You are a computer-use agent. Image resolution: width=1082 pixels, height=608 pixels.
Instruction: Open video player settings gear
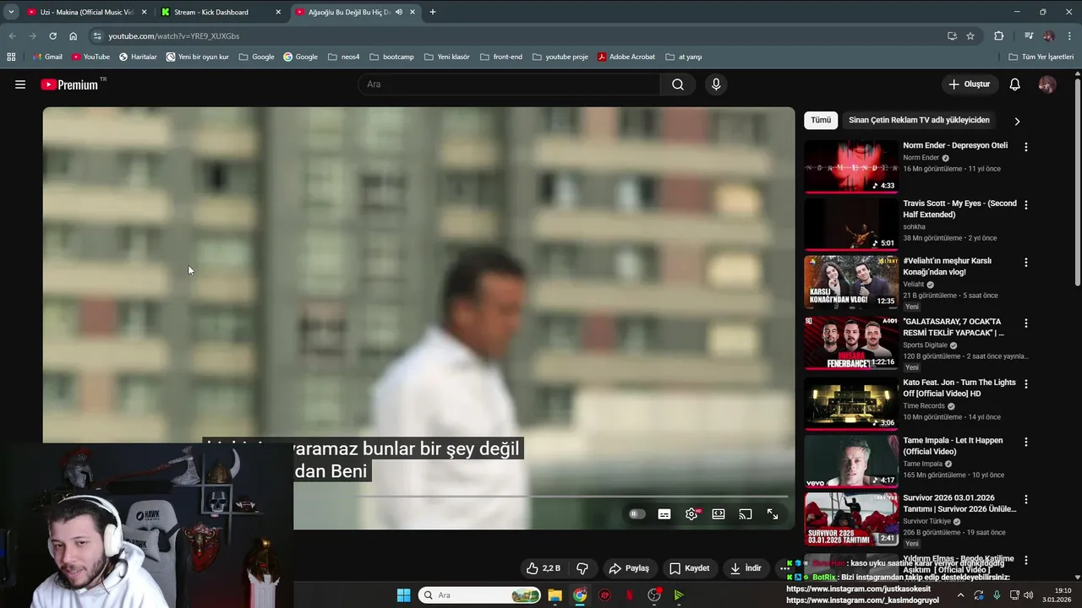coord(691,513)
